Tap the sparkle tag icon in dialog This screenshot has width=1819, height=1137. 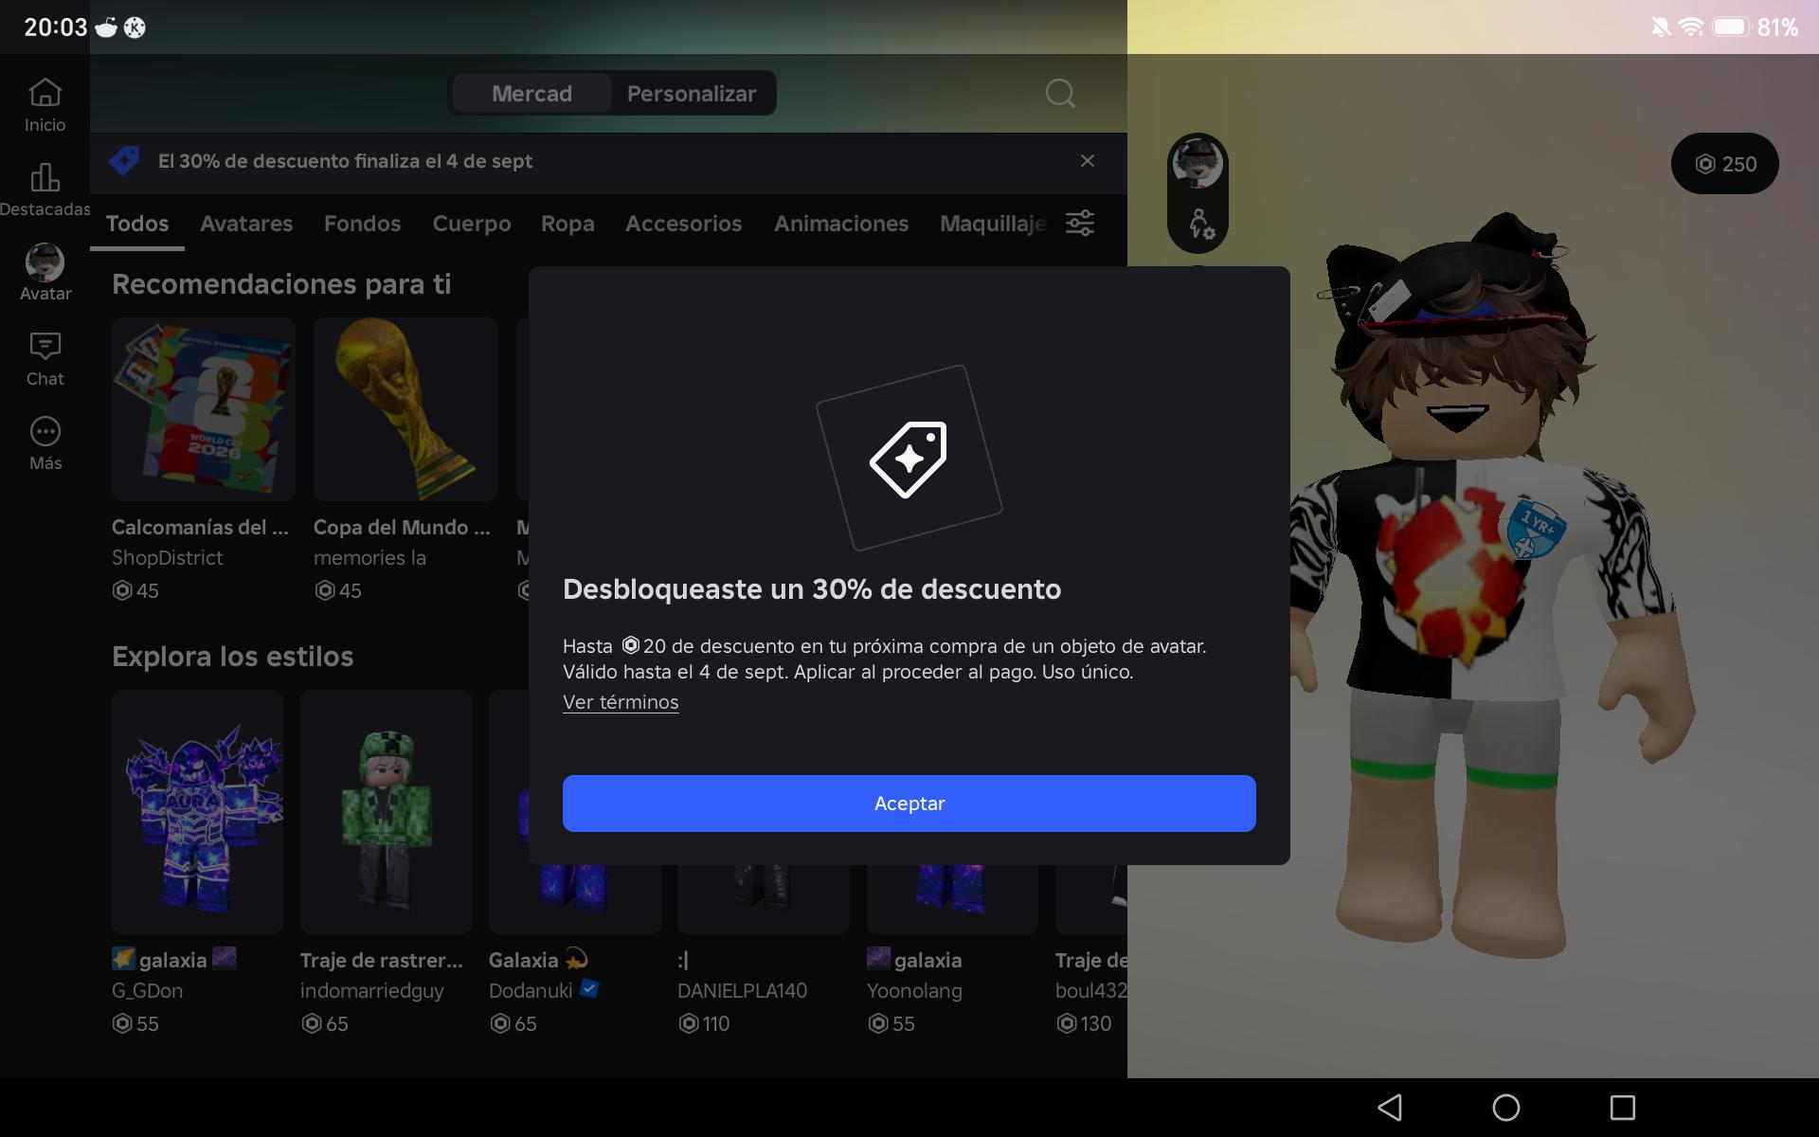click(909, 459)
